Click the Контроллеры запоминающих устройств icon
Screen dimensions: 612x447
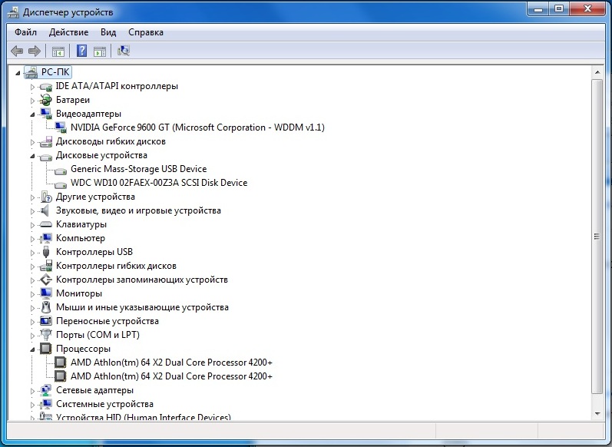45,280
